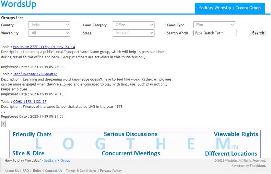271x174 pixels.
Task: Click the 2023 WordsUp copyright text
Action: pos(240,161)
